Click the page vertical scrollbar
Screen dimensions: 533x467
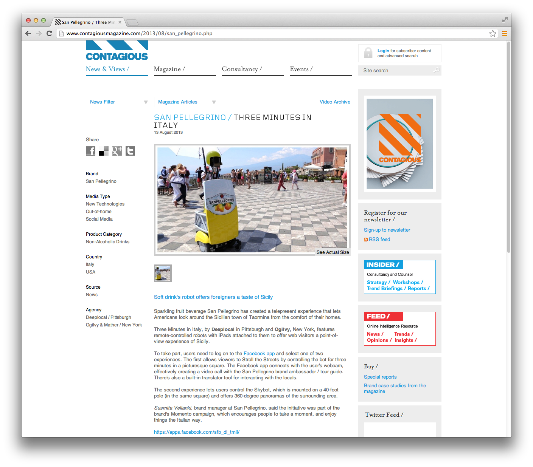coord(509,147)
